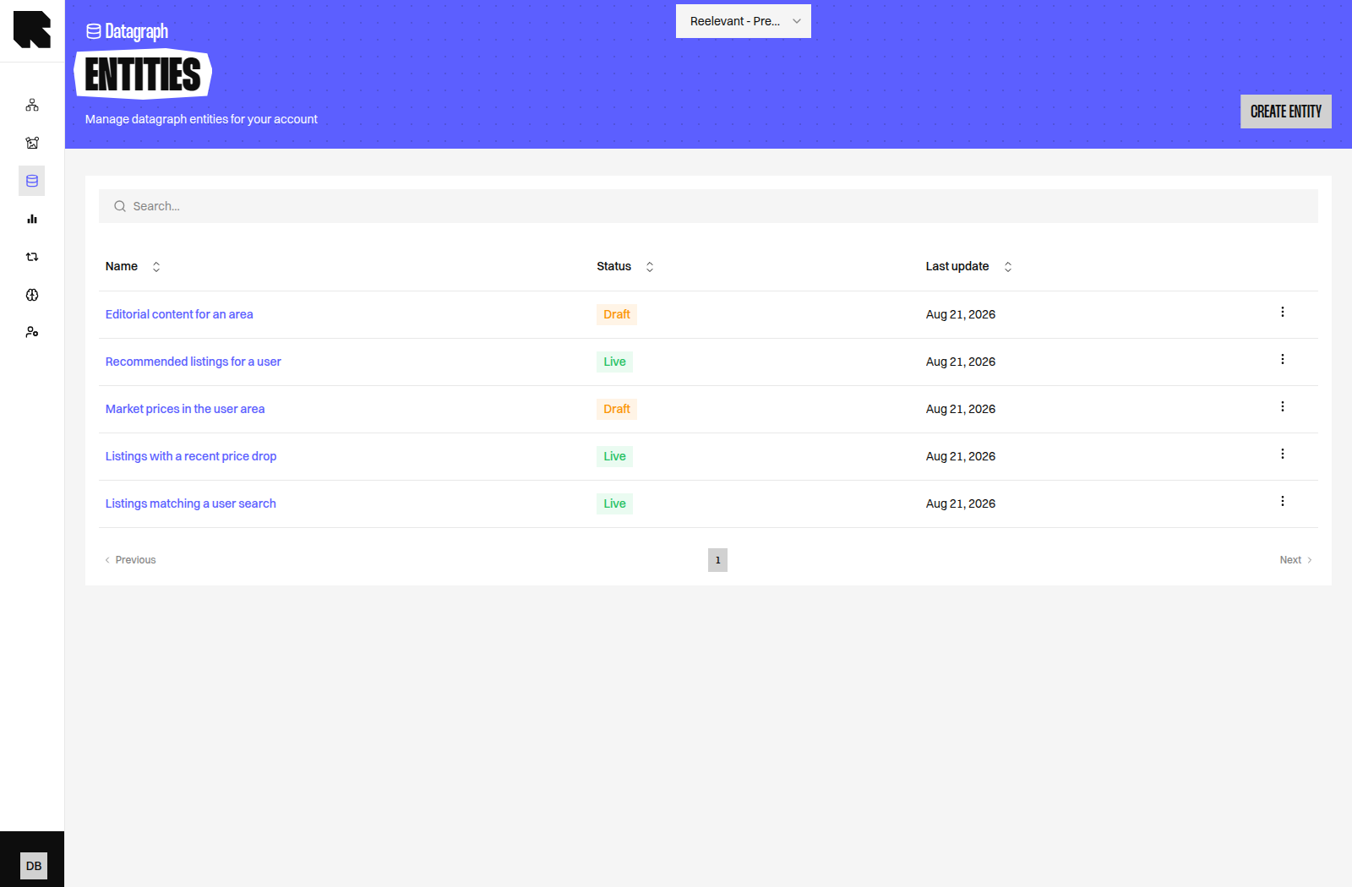
Task: Click the Live badge for recent price drop
Action: pos(614,456)
